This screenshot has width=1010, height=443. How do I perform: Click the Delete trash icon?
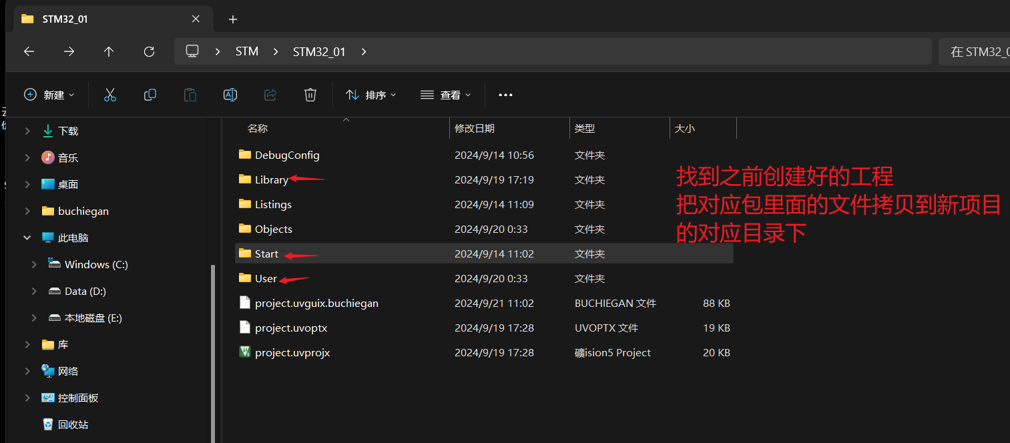coord(310,95)
